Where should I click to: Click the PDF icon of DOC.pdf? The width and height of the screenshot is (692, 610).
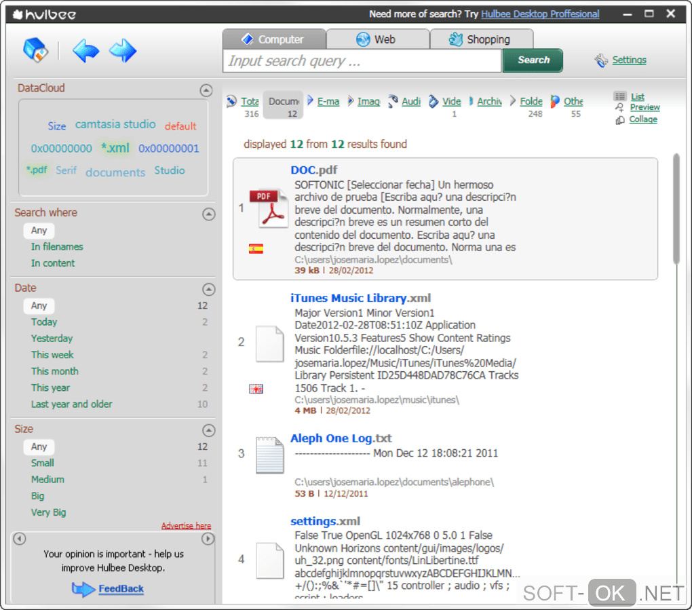(269, 208)
